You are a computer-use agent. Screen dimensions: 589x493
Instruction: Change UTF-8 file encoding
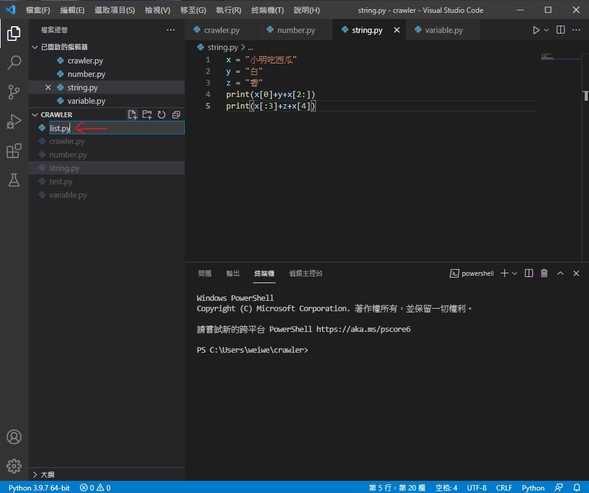pos(477,488)
